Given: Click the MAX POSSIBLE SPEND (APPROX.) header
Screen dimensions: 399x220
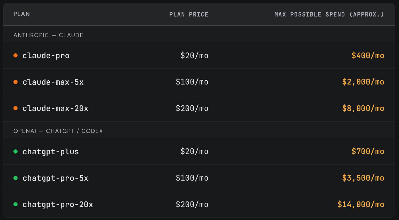Looking at the screenshot, I should (329, 14).
